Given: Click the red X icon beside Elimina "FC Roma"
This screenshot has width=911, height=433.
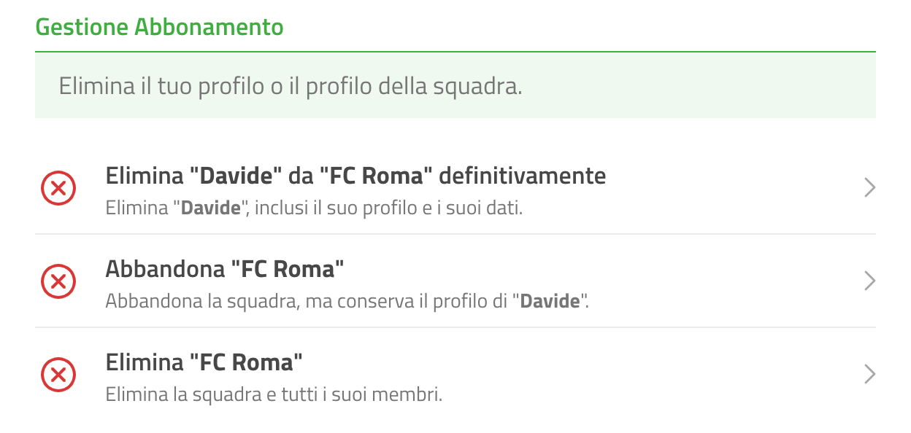Looking at the screenshot, I should [58, 375].
